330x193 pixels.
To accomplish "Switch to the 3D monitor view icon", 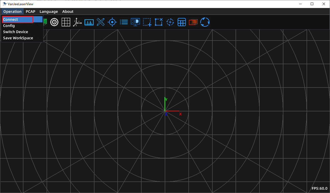I will point(135,22).
